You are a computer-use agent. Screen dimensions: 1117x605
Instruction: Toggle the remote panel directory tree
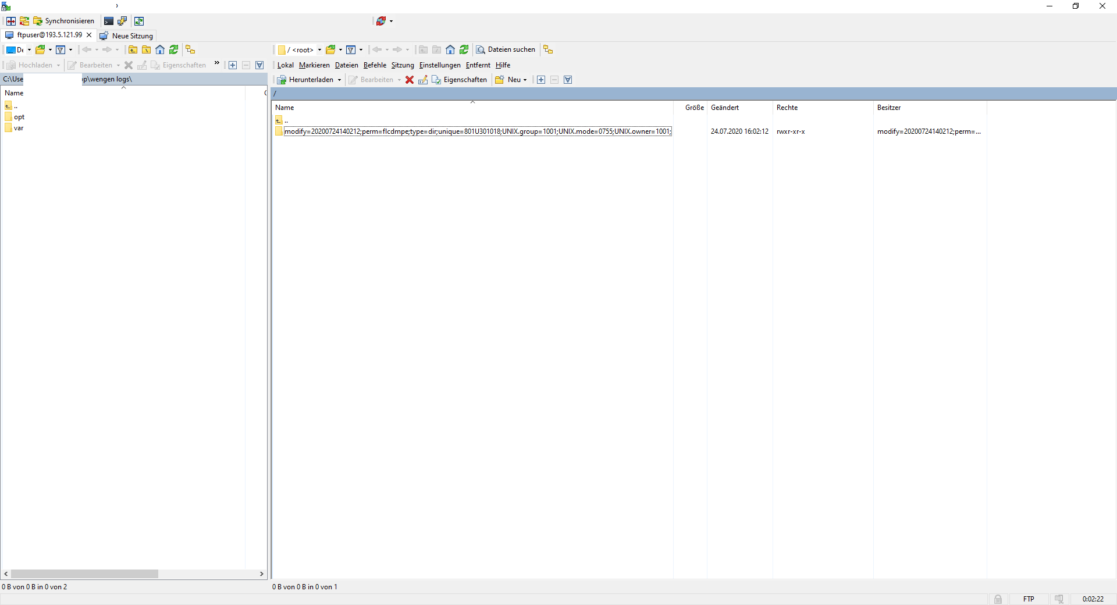[x=548, y=50]
